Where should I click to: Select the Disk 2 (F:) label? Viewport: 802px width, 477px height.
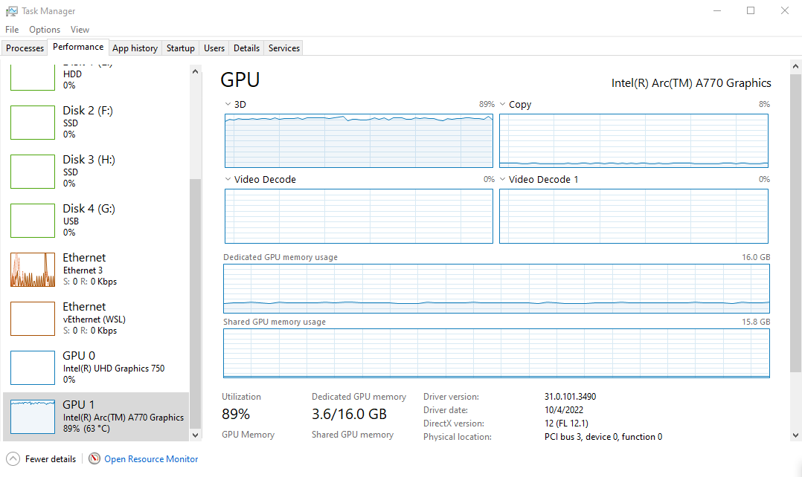coord(88,110)
